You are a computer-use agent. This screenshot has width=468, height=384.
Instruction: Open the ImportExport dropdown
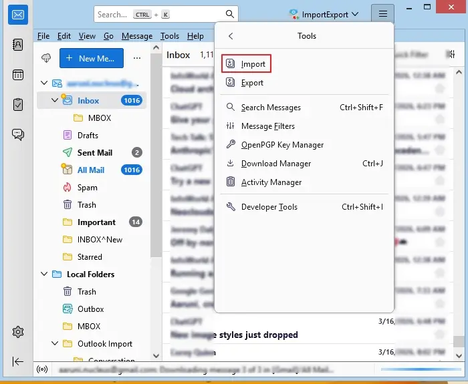tap(324, 14)
